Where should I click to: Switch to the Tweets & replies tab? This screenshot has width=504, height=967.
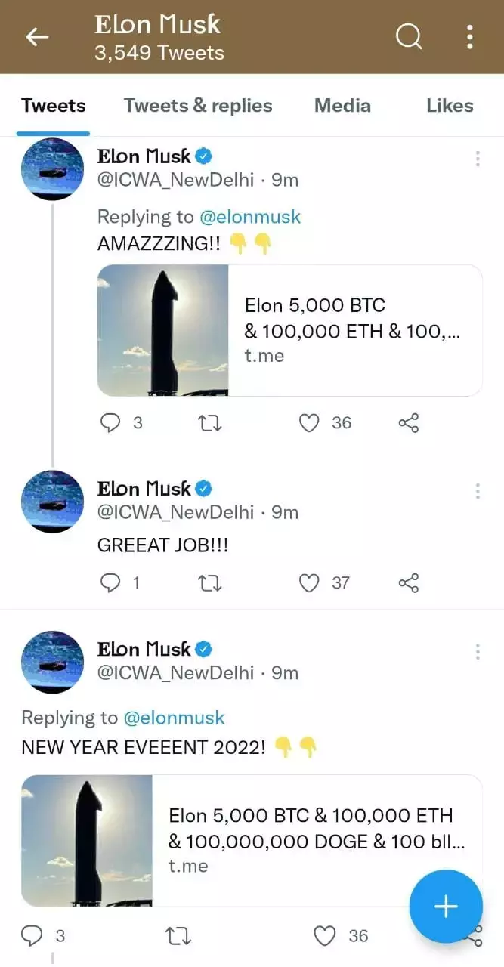198,106
